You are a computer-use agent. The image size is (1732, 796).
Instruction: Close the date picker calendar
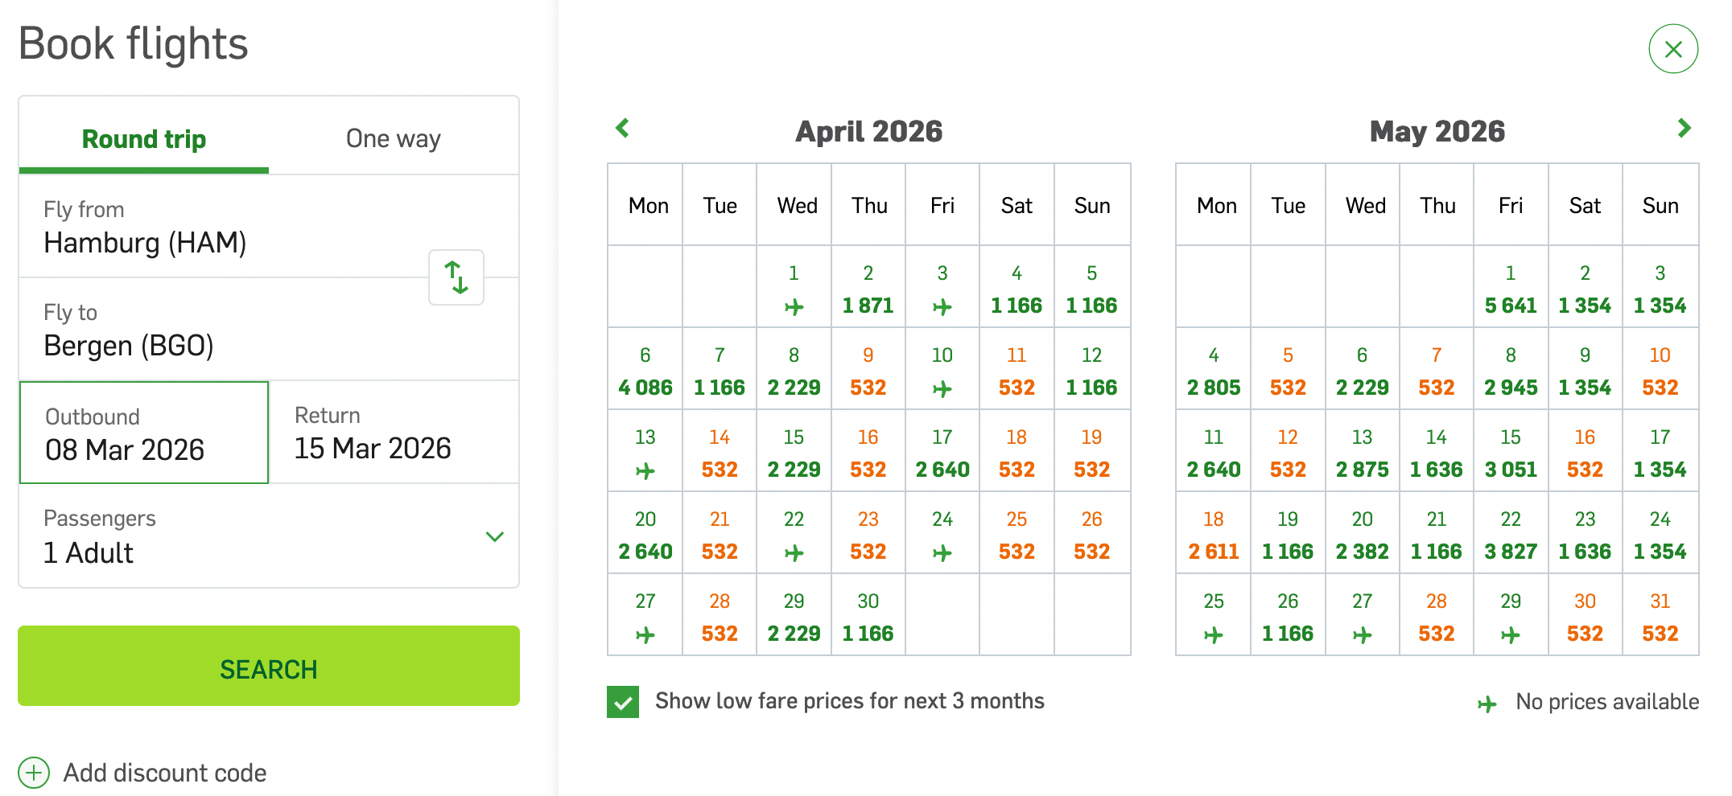click(x=1673, y=49)
